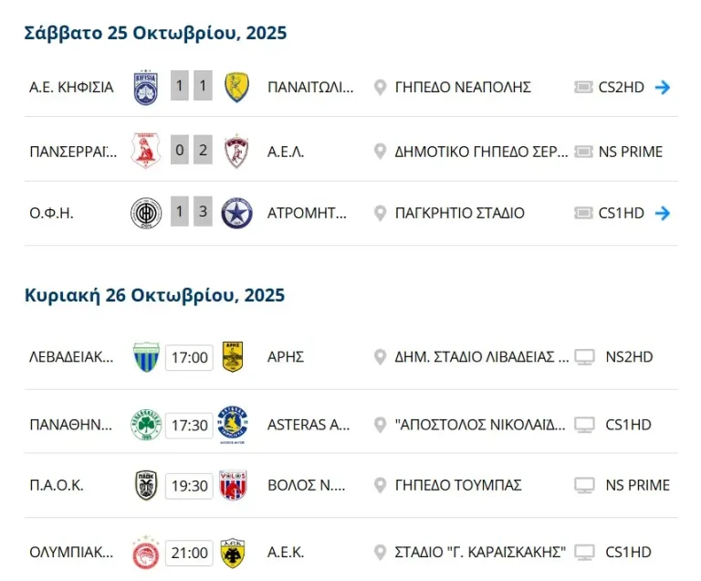Open match details arrow next to CS2HD

(664, 88)
